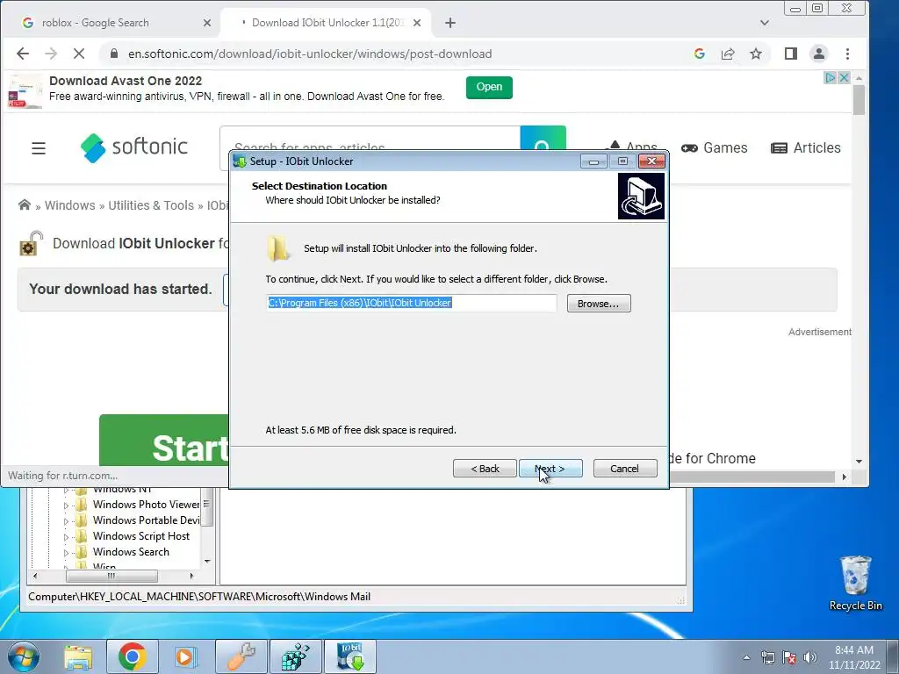Stop loading the page
The width and height of the screenshot is (899, 674).
(x=79, y=54)
